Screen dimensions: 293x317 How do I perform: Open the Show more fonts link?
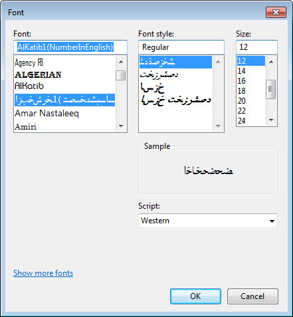(x=43, y=273)
